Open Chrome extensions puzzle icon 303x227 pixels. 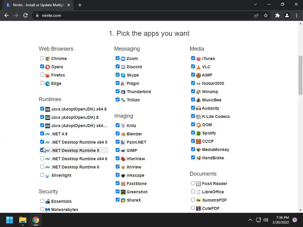pos(278,15)
